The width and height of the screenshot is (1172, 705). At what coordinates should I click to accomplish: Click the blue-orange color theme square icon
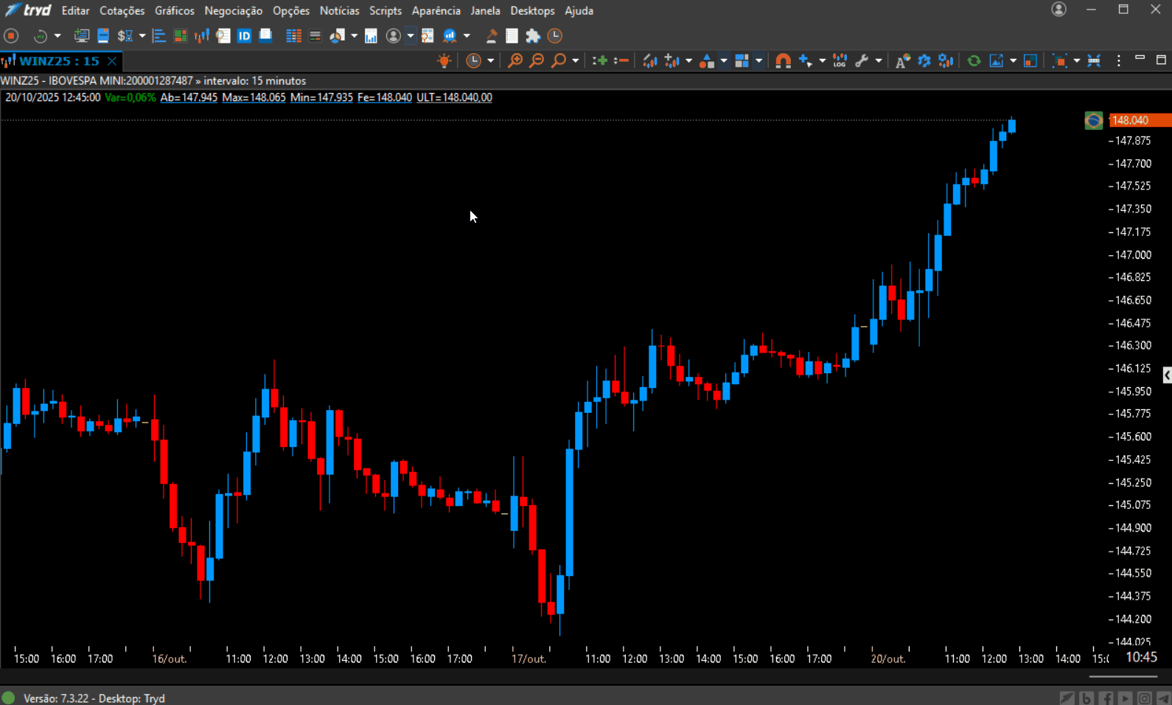1030,61
